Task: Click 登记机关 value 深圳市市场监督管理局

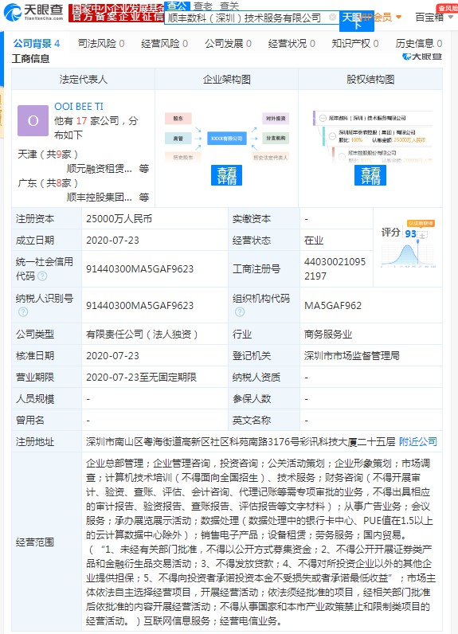Action: (x=352, y=355)
